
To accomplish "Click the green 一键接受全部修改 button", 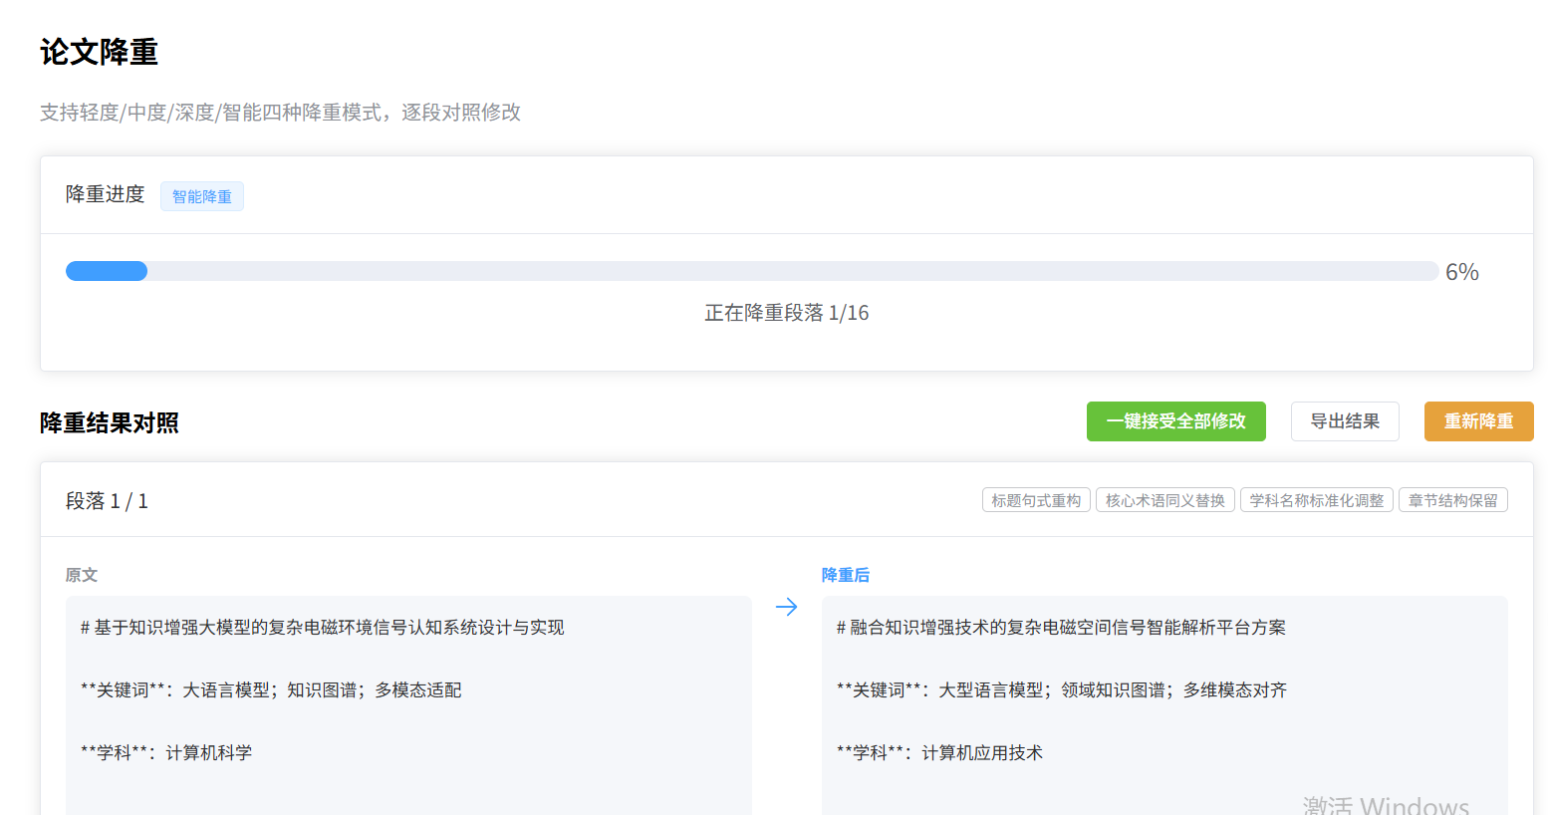I will coord(1175,421).
